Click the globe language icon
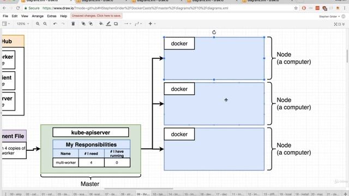Viewport: 349px width, 196px height. click(x=344, y=16)
